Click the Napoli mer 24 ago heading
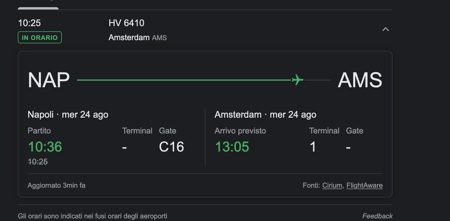The height and width of the screenshot is (221, 450). click(68, 115)
